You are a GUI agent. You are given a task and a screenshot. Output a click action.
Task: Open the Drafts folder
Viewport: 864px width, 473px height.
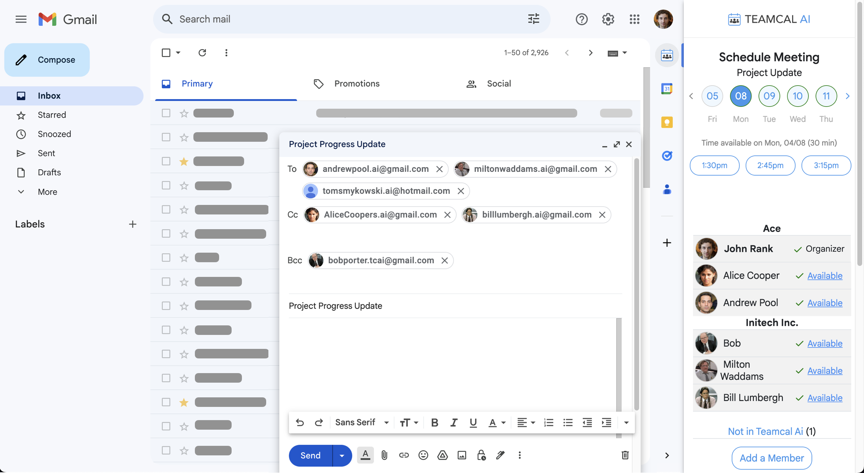point(49,173)
